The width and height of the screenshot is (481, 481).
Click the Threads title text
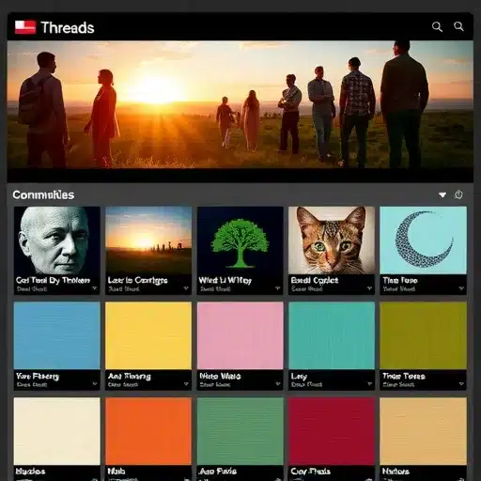tap(68, 27)
